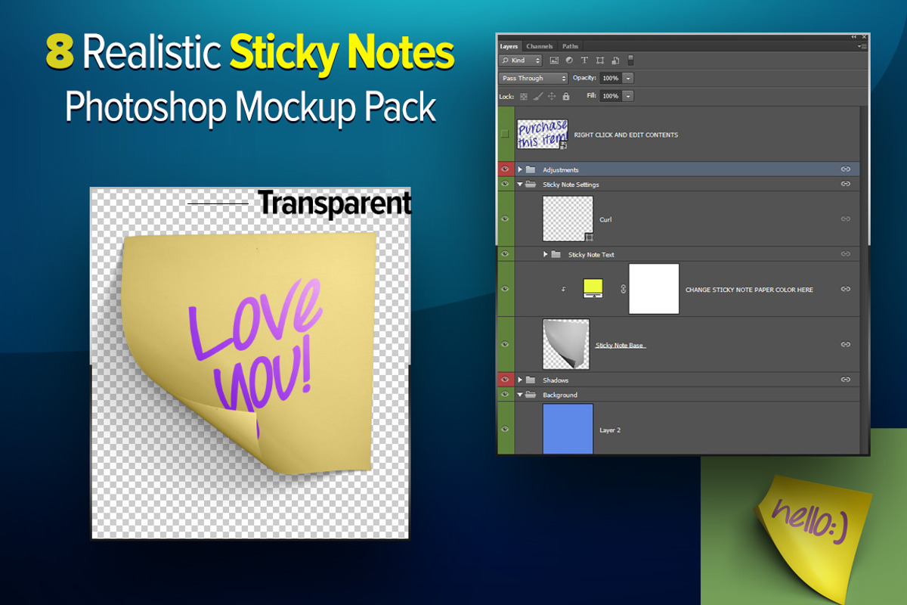Image resolution: width=907 pixels, height=605 pixels.
Task: Click the smart object filter icon
Action: click(615, 60)
